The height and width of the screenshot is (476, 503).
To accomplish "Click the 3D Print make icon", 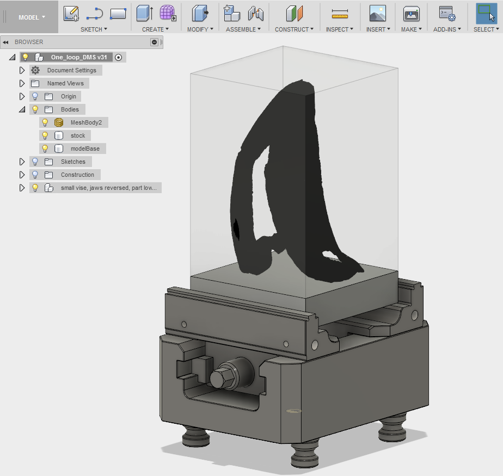I will (x=411, y=14).
